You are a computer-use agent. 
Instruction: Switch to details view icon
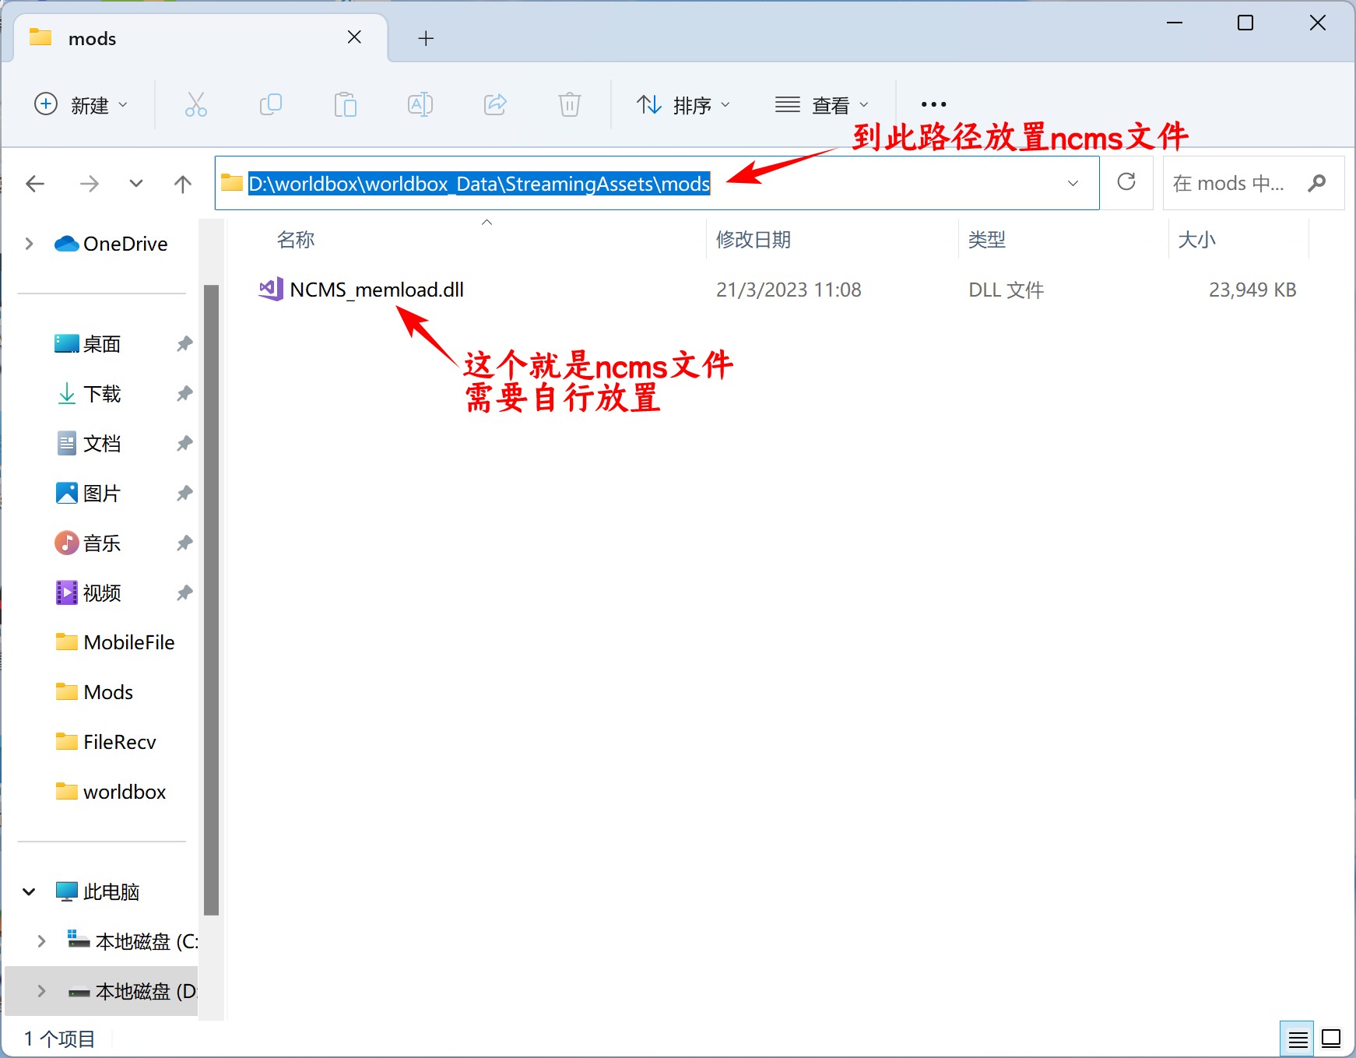pyautogui.click(x=1298, y=1039)
